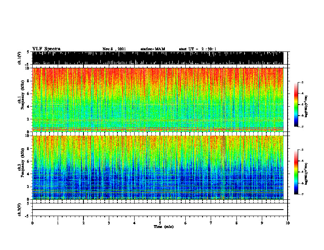The width and height of the screenshot is (324, 250).
Task: Click the "-7" label on ch.2 colorbar
Action: click(x=302, y=194)
